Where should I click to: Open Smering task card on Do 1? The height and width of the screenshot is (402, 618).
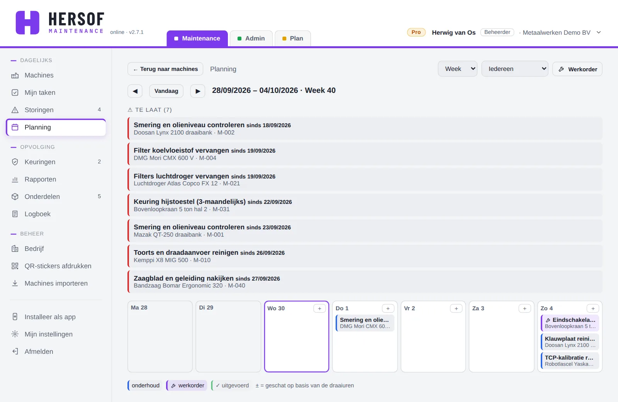point(365,323)
